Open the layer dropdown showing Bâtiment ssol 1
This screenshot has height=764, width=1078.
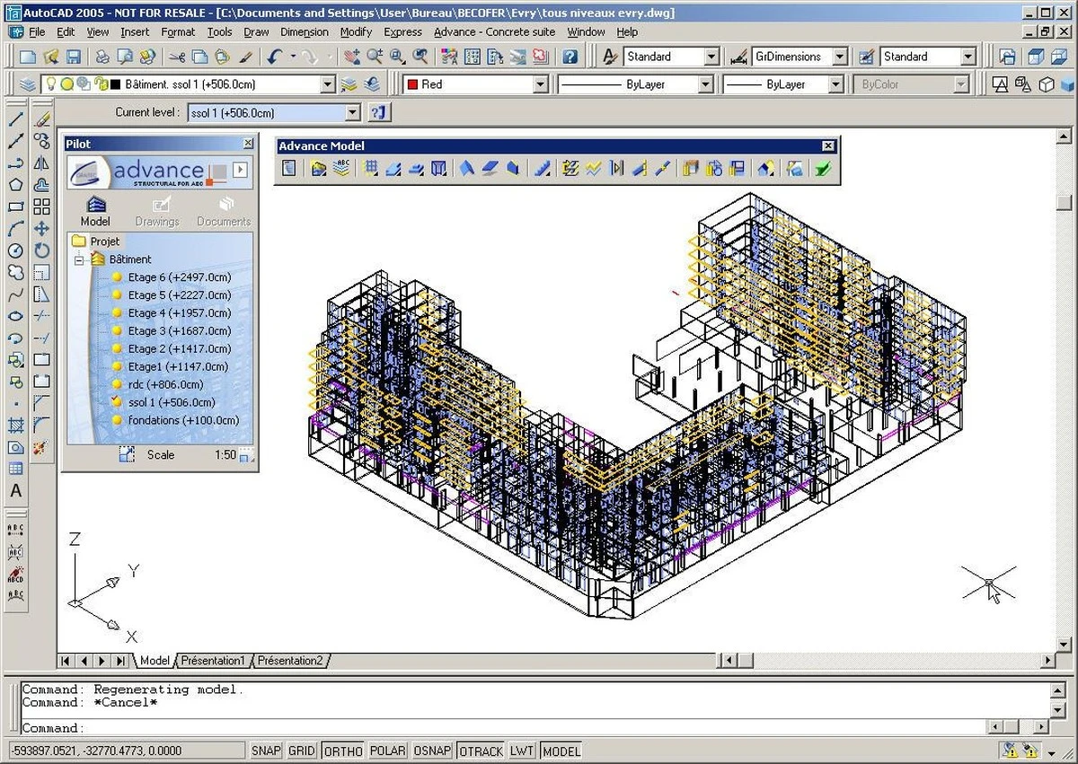point(328,84)
